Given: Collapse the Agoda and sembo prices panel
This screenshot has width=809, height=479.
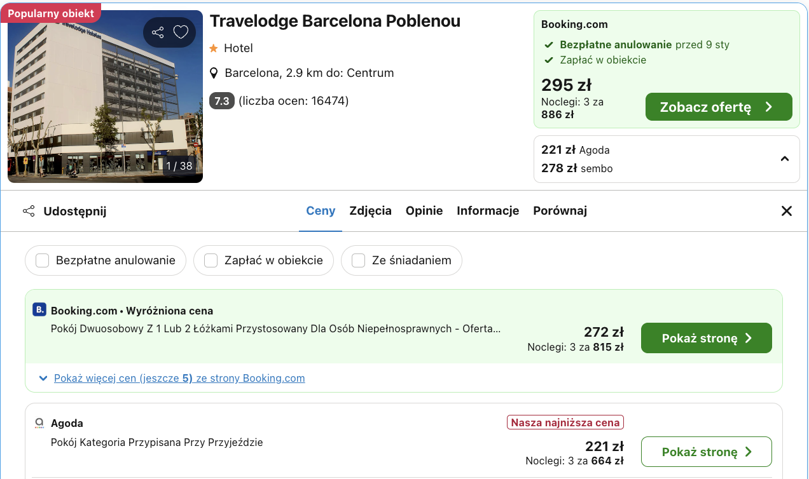Looking at the screenshot, I should pos(784,159).
